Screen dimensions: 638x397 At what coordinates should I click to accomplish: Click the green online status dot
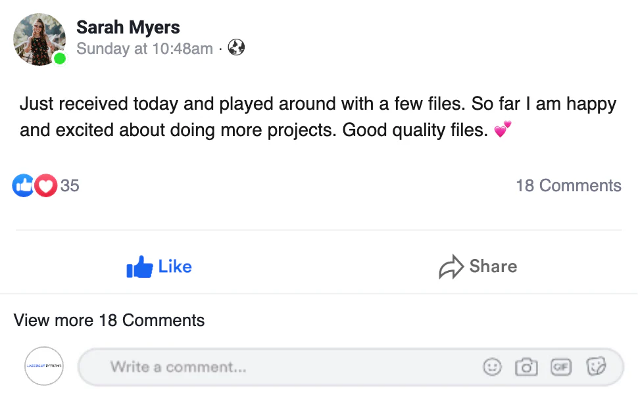[60, 58]
